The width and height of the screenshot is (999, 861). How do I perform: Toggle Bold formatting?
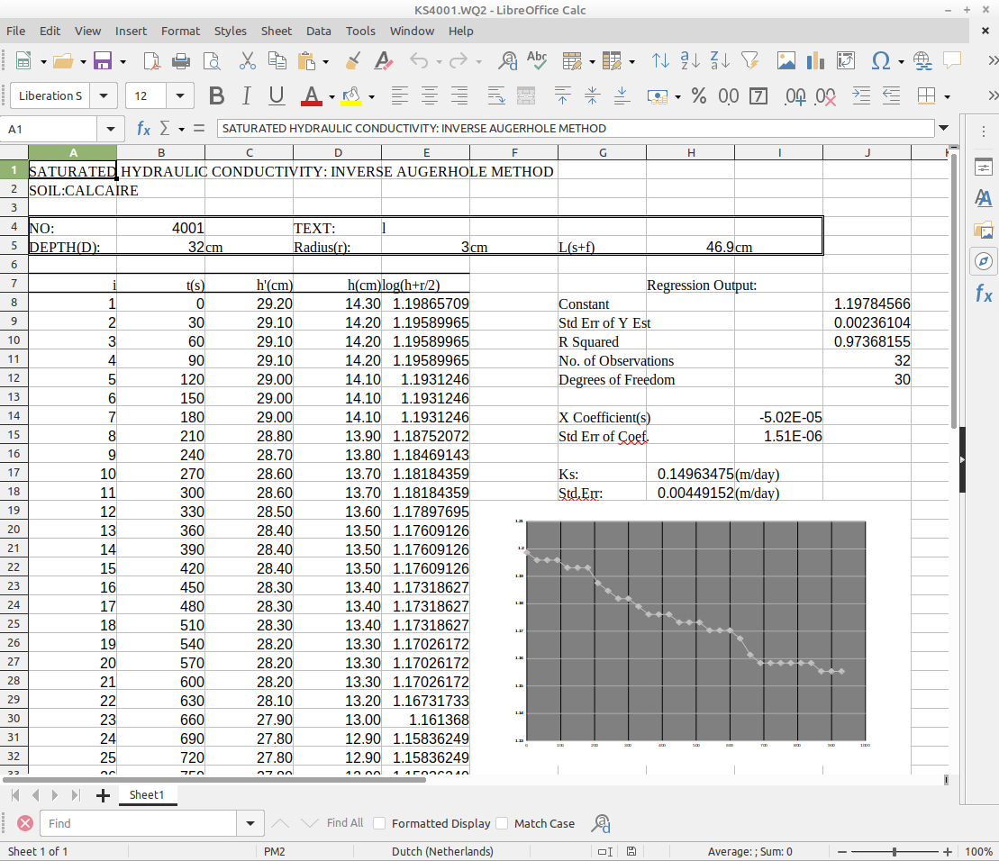point(216,96)
